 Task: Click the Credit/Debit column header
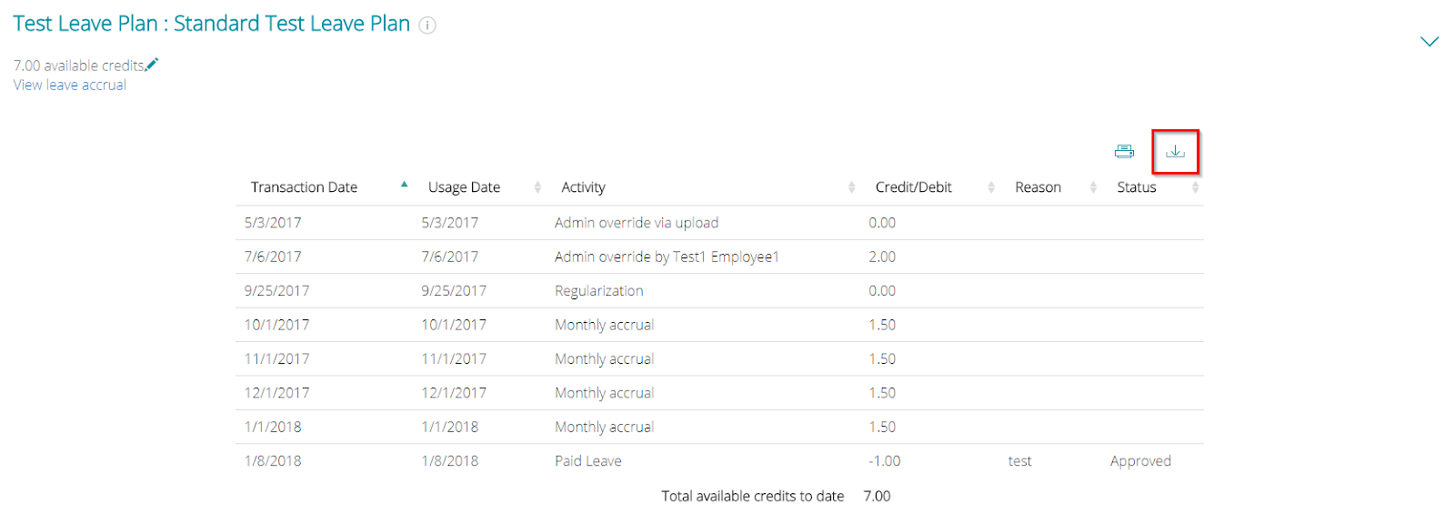(x=913, y=187)
